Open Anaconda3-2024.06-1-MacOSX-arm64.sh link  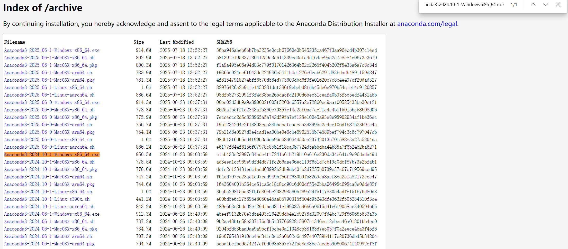(48, 236)
